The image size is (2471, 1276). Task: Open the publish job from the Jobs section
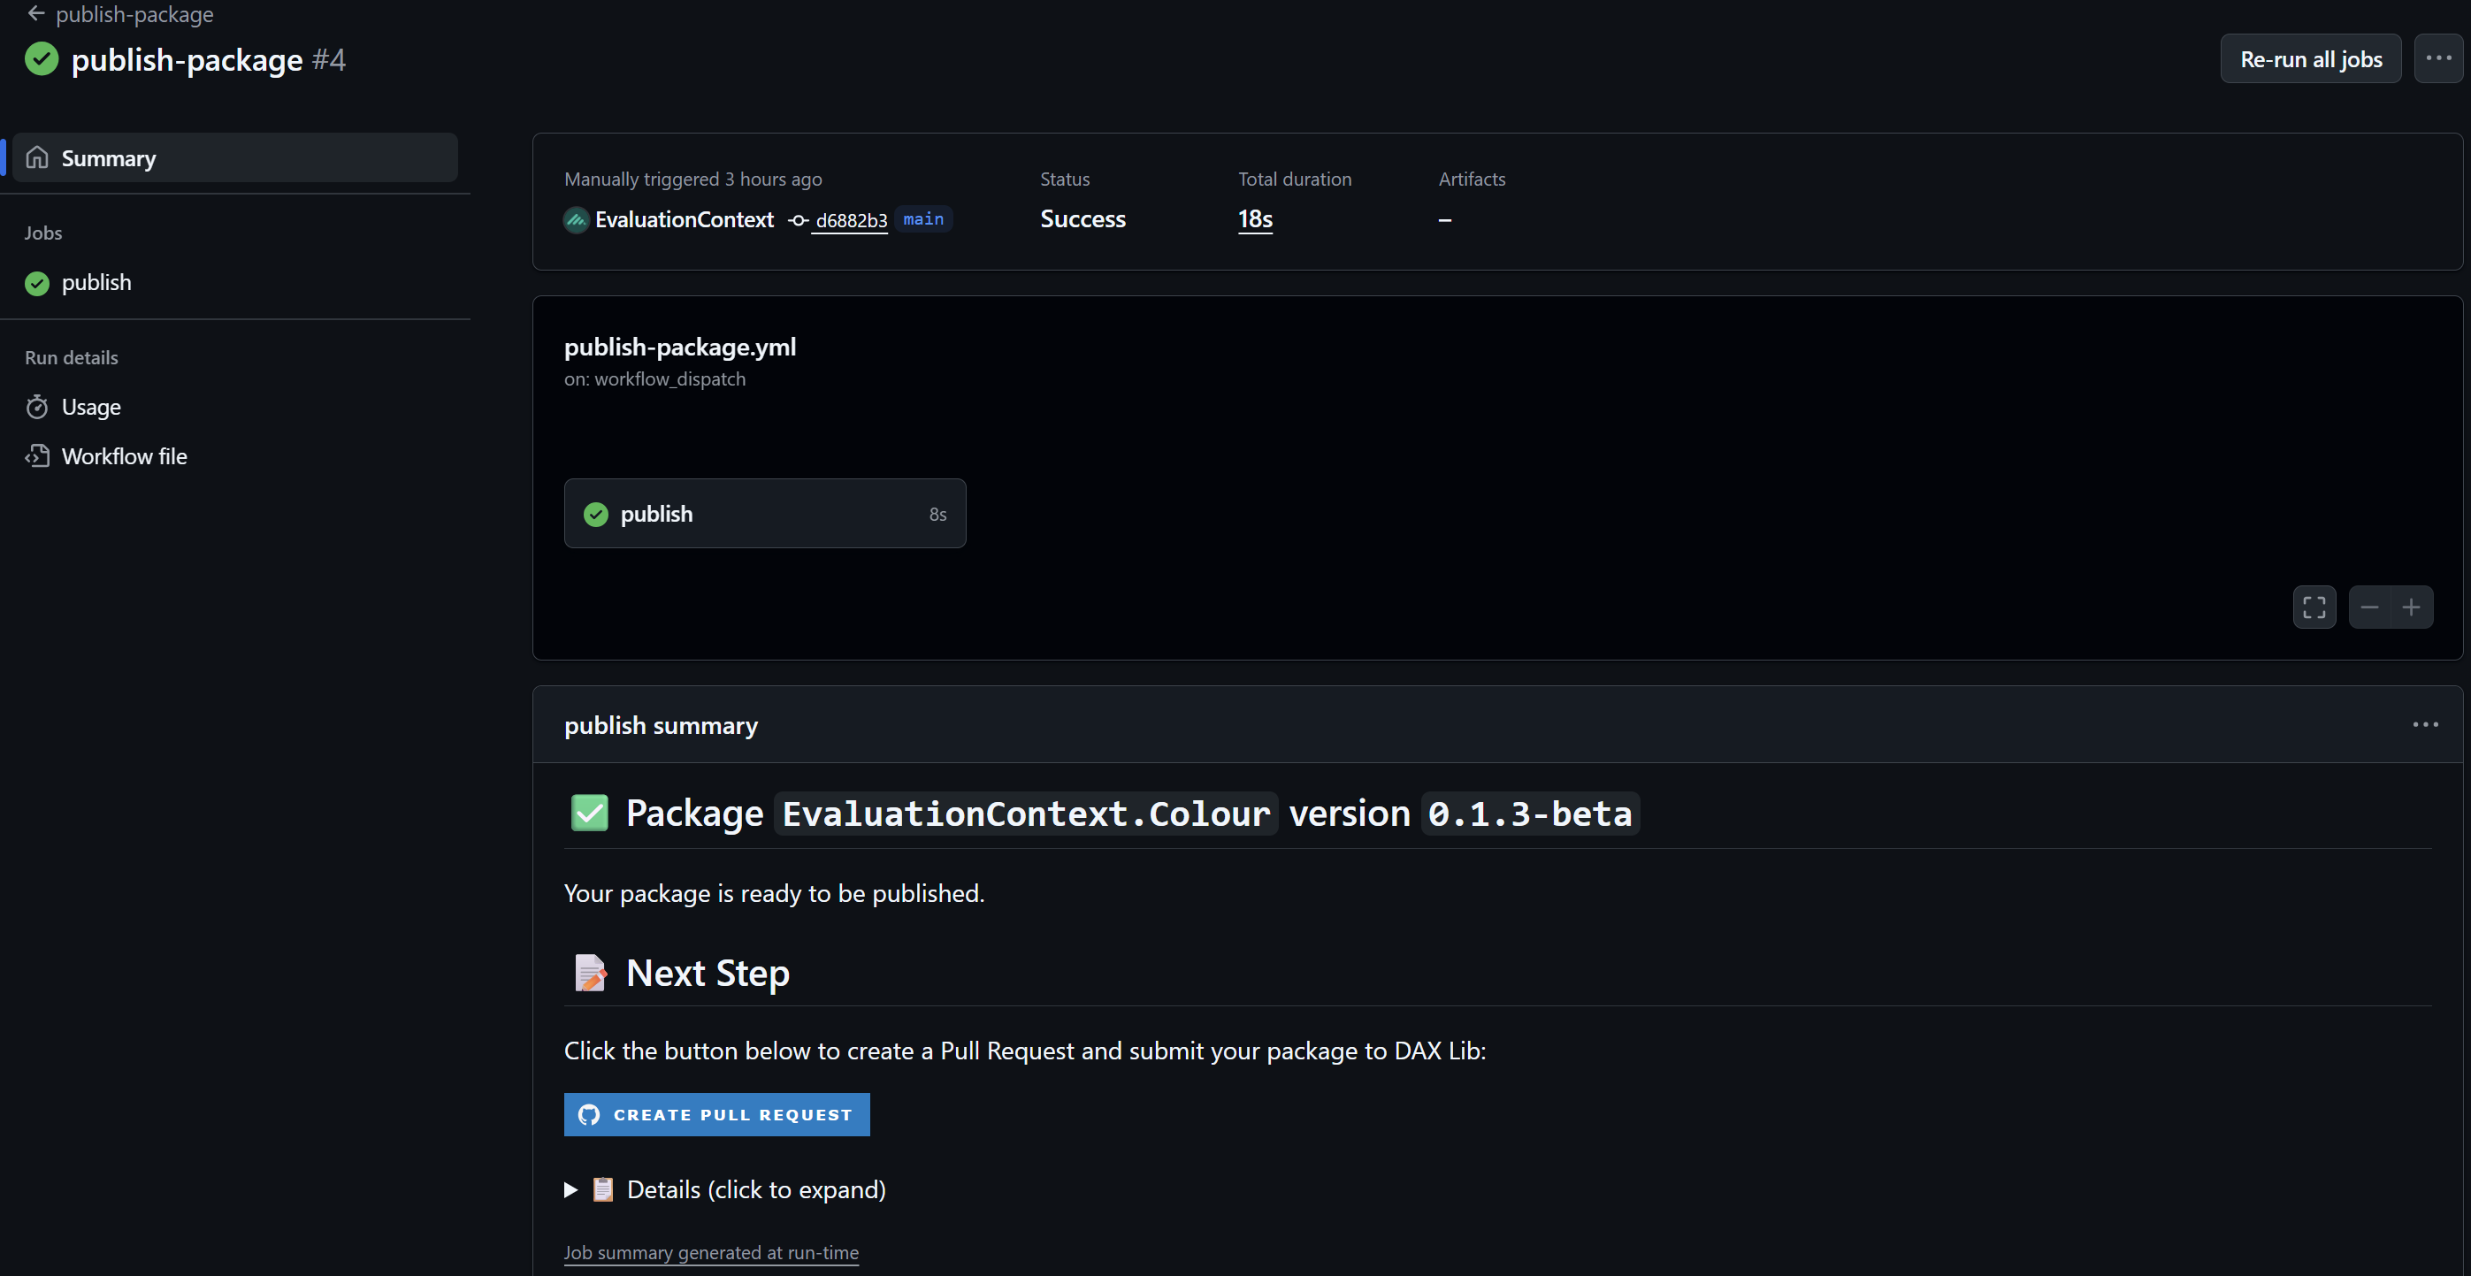[97, 282]
